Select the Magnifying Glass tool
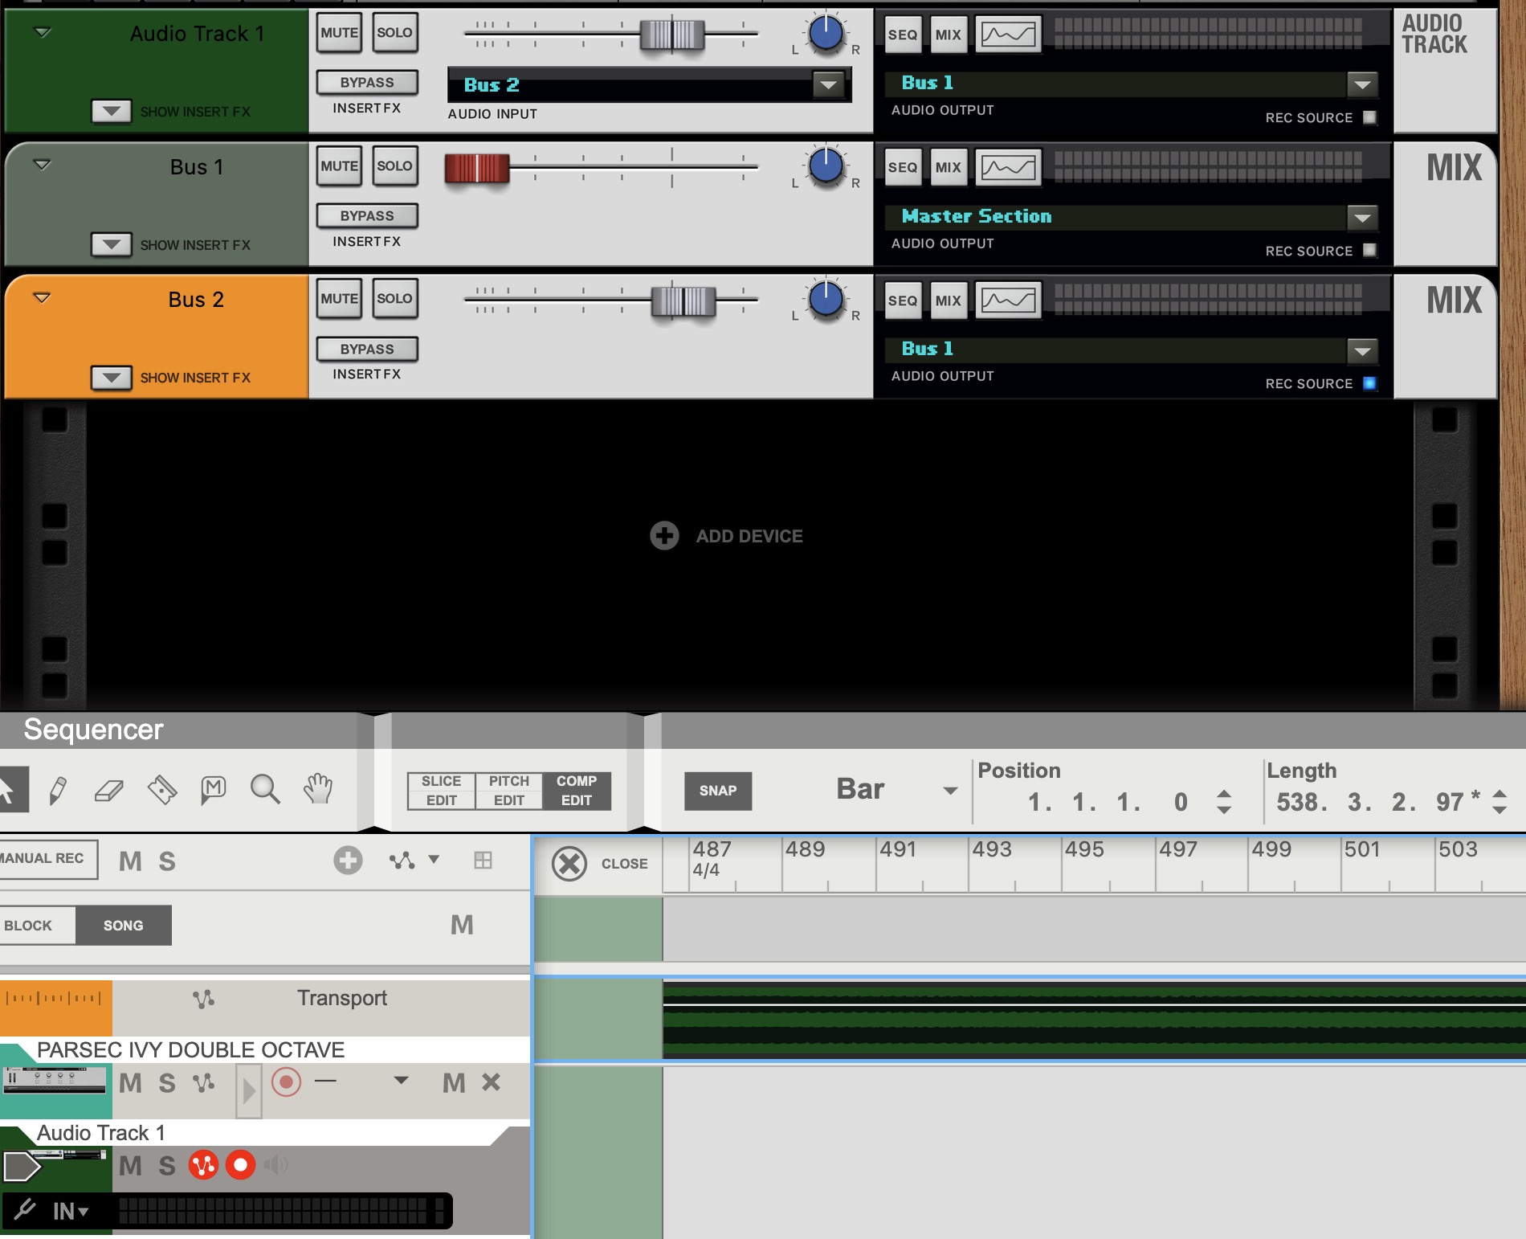This screenshot has width=1526, height=1239. click(265, 790)
